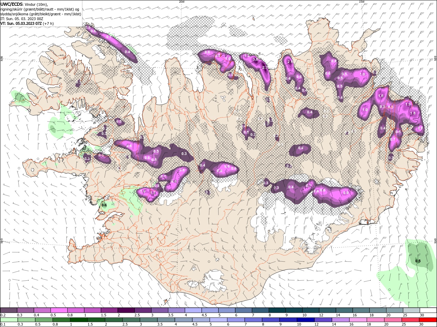The width and height of the screenshot is (437, 327).
Task: Click the 'slydda/snjókoma' legend description line
Action: [x=41, y=14]
